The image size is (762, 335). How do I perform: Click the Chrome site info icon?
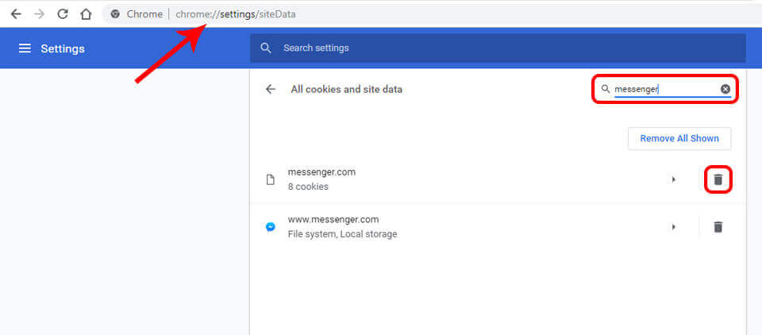pyautogui.click(x=115, y=14)
